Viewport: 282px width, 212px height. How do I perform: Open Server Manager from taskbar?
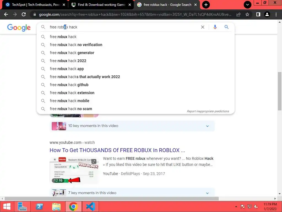[x=22, y=206]
